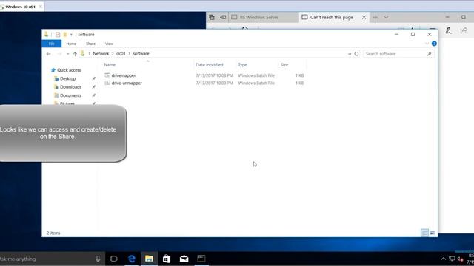Select dc01 in the address path
The image size is (474, 266).
[x=121, y=53]
